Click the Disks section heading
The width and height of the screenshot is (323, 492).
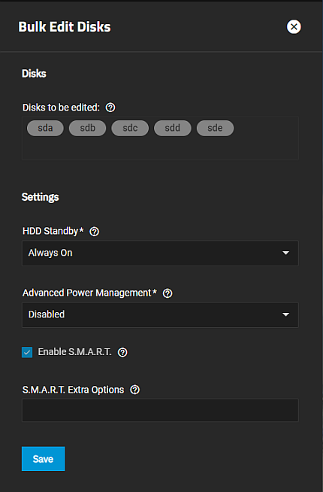pos(34,74)
